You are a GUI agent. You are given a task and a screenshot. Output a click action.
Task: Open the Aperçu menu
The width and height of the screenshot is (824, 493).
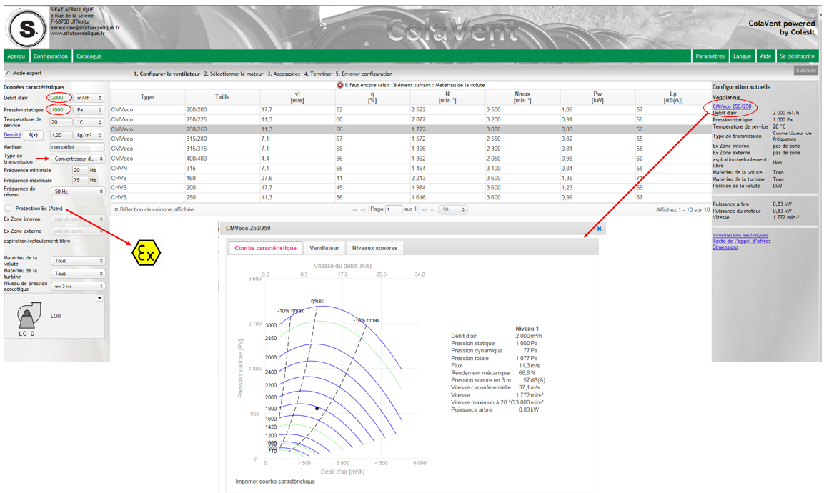point(16,56)
